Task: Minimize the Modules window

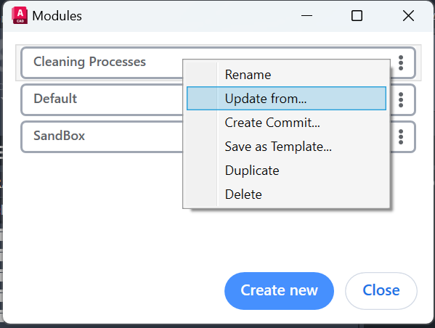Action: [307, 16]
